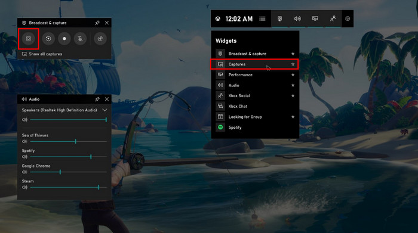Select Xbox Social in Widgets menu

pyautogui.click(x=255, y=96)
